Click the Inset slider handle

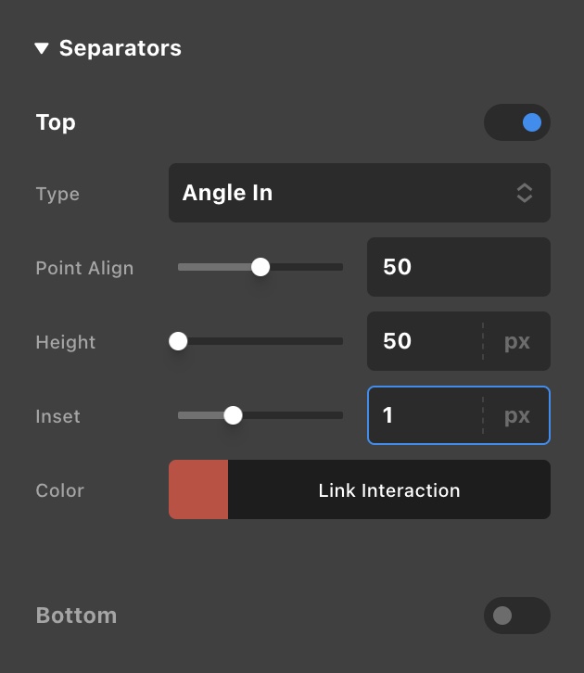234,415
